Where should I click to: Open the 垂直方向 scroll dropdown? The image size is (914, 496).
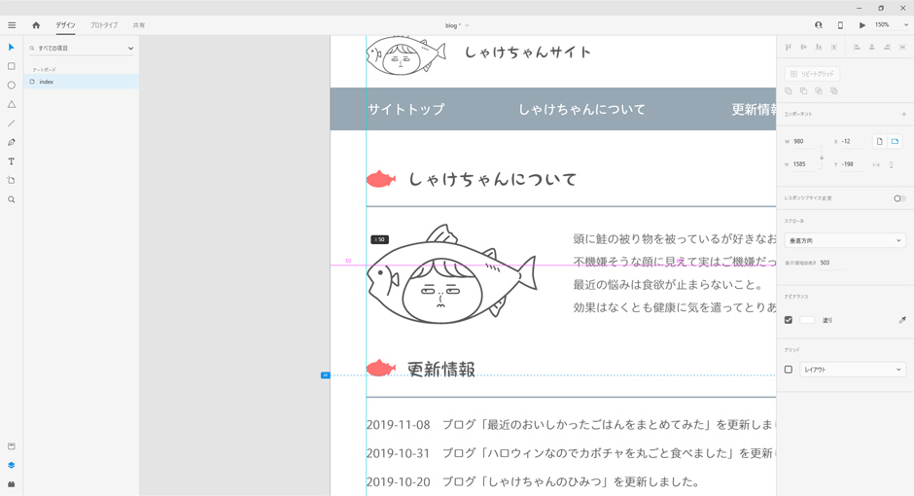pos(845,240)
